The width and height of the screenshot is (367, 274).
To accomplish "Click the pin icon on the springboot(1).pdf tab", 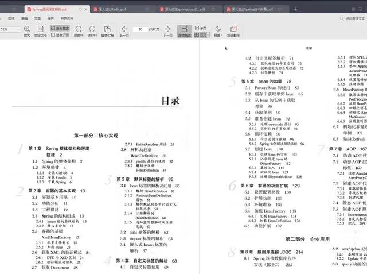I will pyautogui.click(x=213, y=9).
